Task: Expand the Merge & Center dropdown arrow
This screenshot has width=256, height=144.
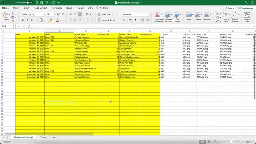Action: [117, 20]
